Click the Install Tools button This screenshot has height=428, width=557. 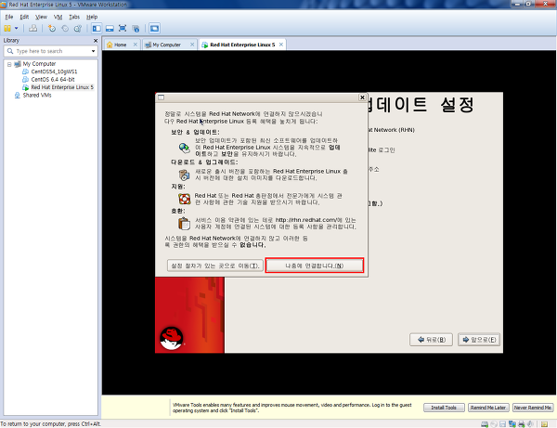point(444,408)
